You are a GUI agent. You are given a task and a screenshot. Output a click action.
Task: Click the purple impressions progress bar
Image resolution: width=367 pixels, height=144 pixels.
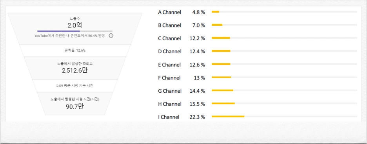[58, 31]
